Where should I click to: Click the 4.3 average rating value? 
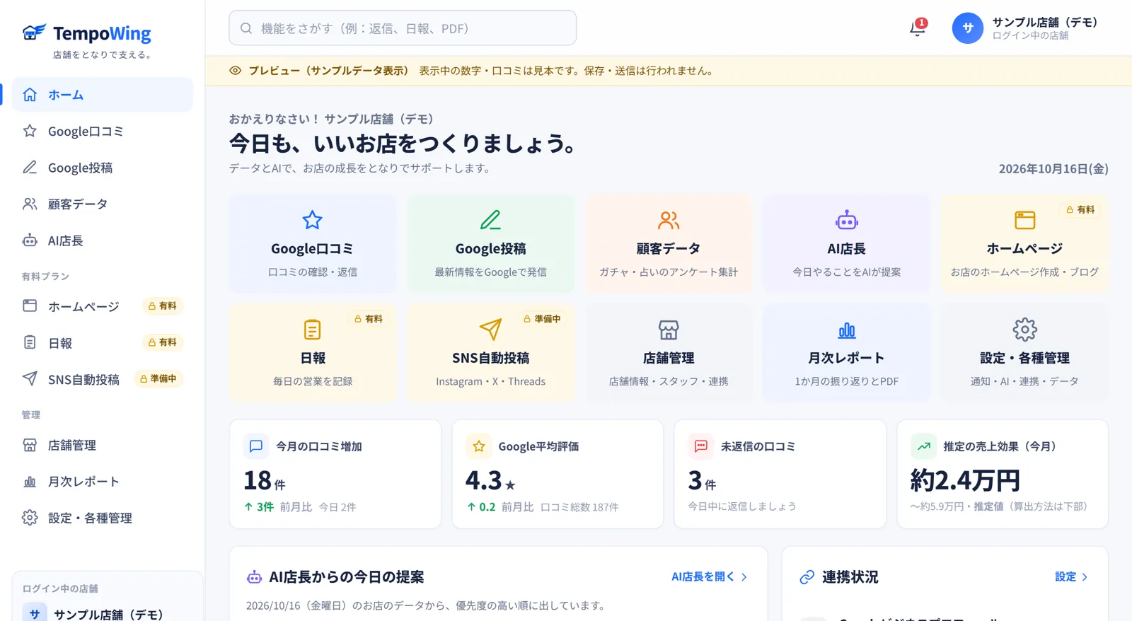[490, 481]
